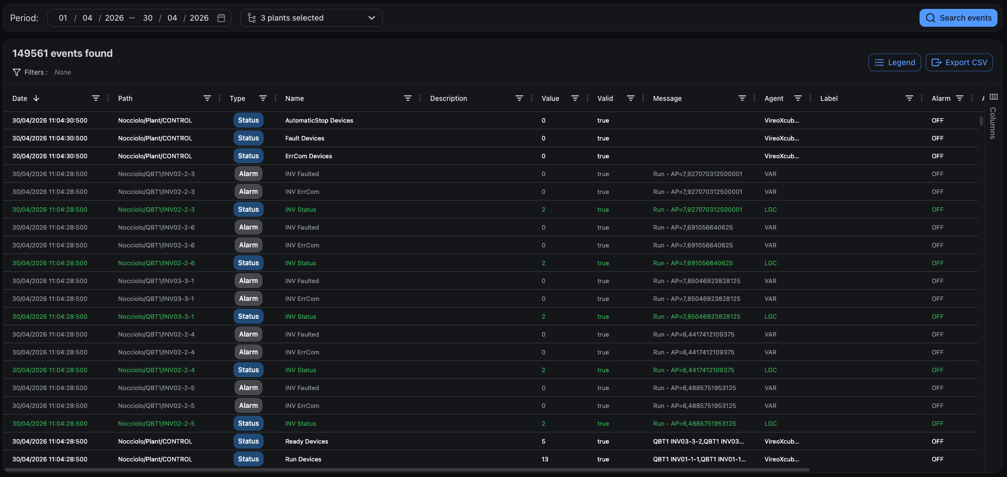Screen dimensions: 1007x477
Task: Click the sort arrow beside Date header
Action: (36, 98)
